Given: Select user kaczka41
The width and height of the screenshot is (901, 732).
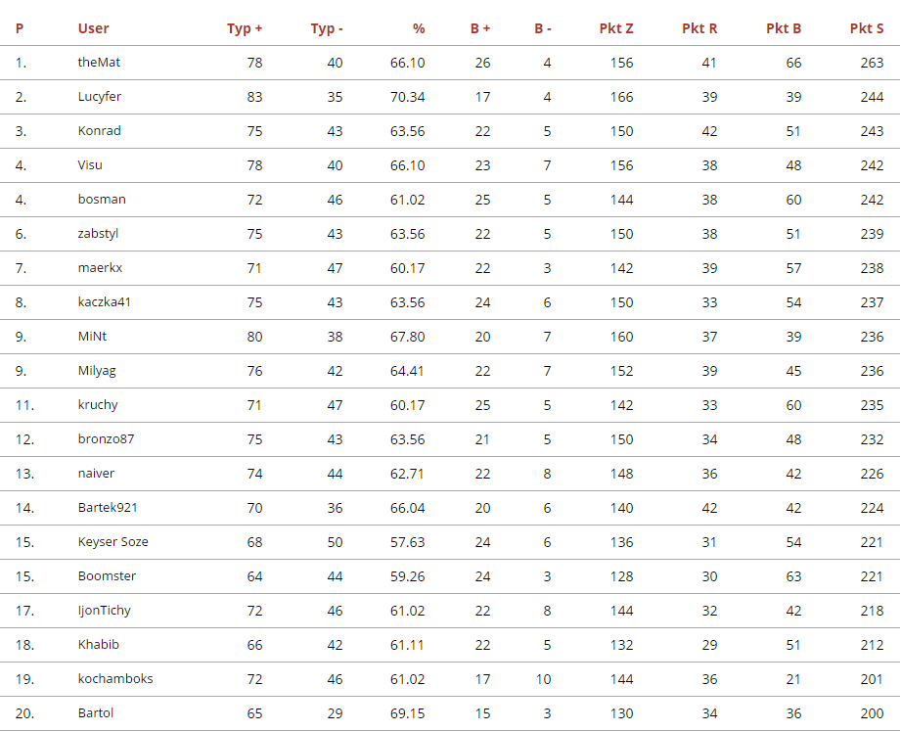Looking at the screenshot, I should click(x=105, y=302).
